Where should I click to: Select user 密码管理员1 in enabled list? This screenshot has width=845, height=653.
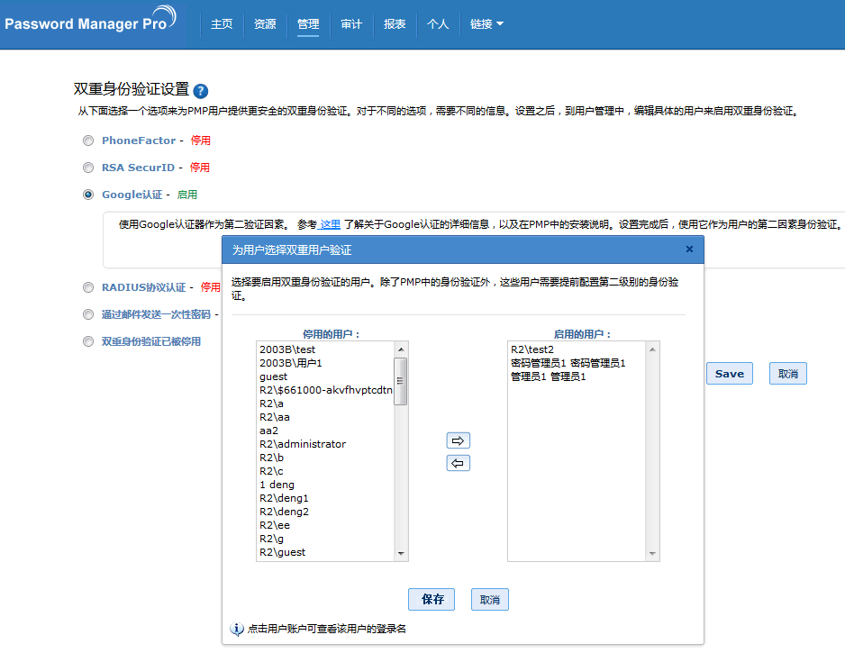pyautogui.click(x=577, y=363)
